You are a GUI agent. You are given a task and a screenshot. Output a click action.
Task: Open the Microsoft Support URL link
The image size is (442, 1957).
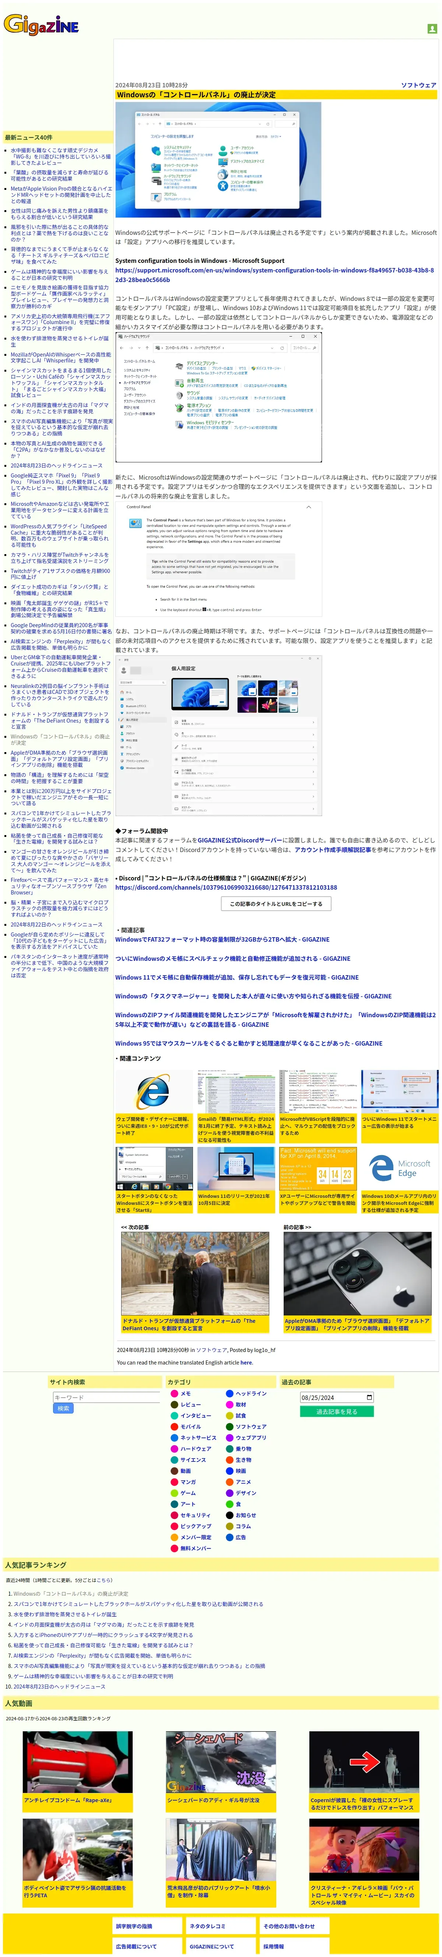[274, 274]
